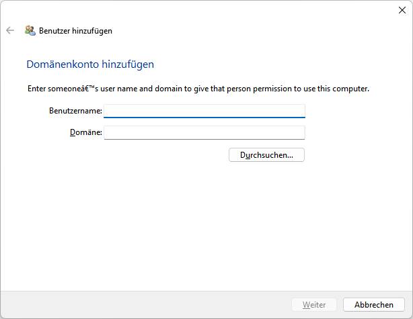This screenshot has width=413, height=319.
Task: Click the Benutzer hinzufügen title text
Action: click(75, 31)
